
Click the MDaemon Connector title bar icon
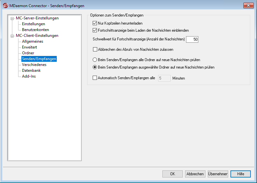(5, 5)
